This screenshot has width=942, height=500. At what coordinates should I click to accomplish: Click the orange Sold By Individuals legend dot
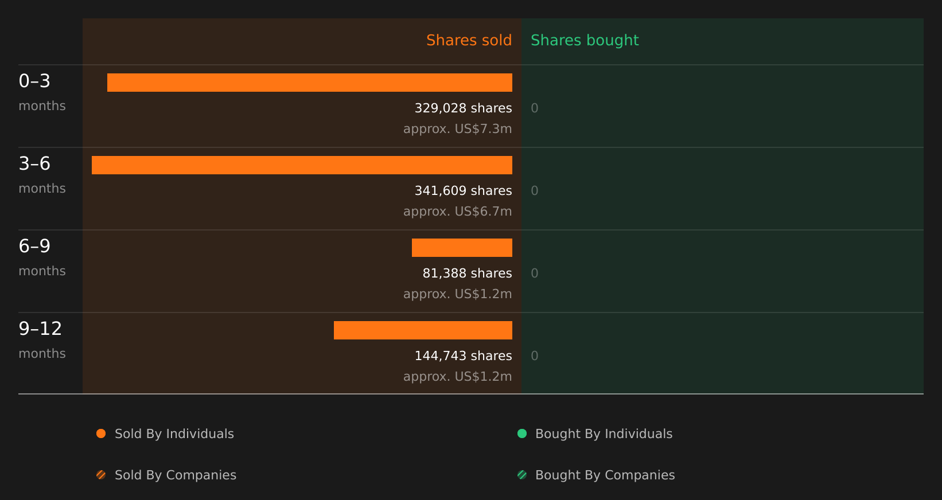[x=101, y=433]
